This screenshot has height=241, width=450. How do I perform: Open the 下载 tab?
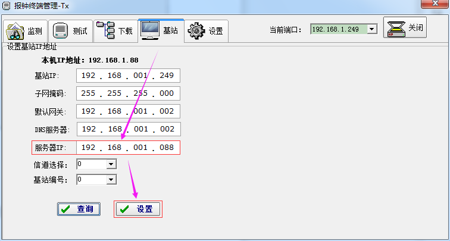tap(115, 31)
